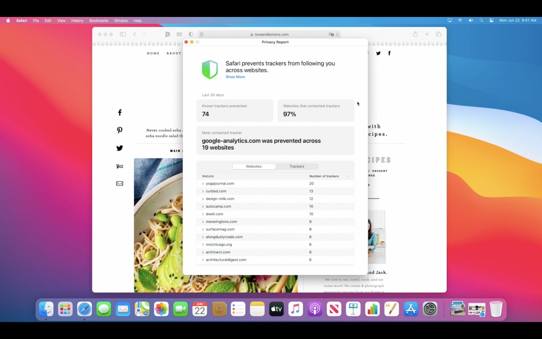Click the Show More link

[x=235, y=77]
